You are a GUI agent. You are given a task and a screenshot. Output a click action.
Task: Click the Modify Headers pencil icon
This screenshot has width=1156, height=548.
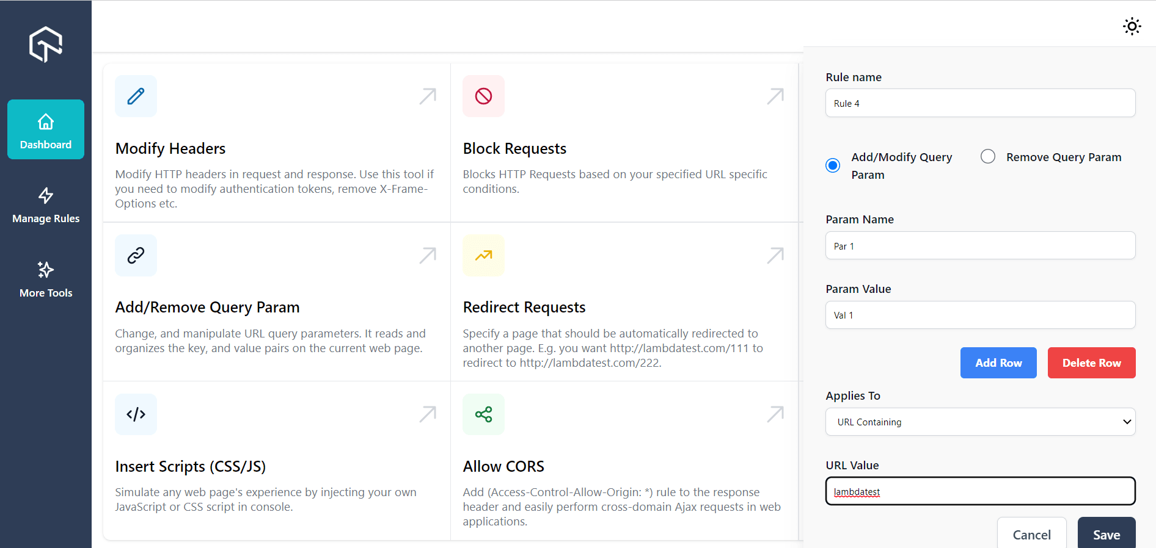point(136,96)
